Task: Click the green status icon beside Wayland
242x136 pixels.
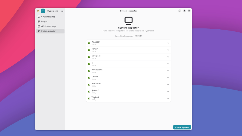Action: click(89, 99)
